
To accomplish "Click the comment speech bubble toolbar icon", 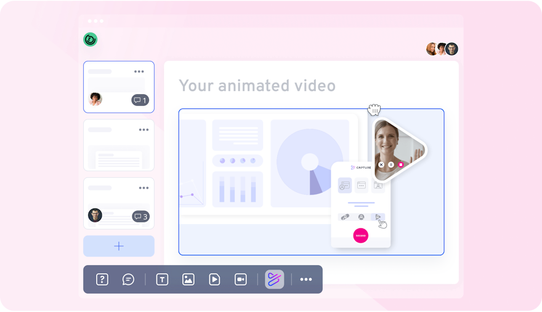I will click(x=128, y=279).
